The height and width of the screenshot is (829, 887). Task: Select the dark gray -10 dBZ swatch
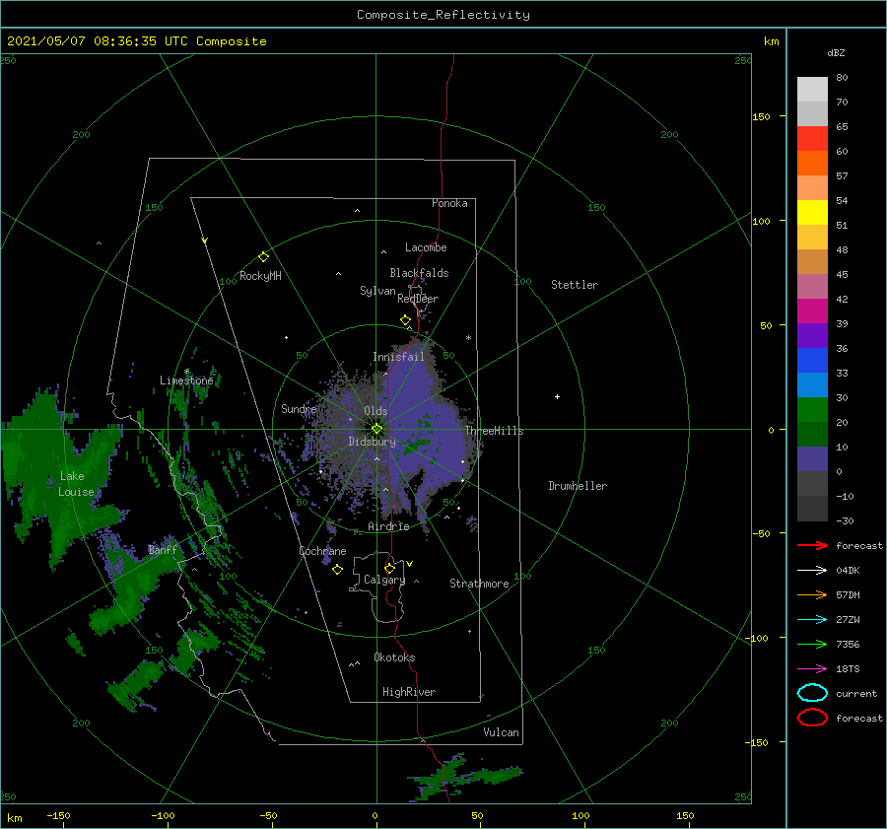click(812, 509)
